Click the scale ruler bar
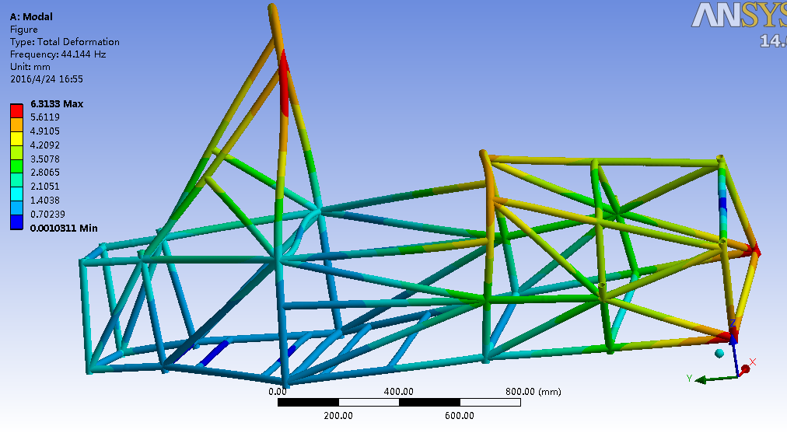787x433 pixels. [x=399, y=403]
